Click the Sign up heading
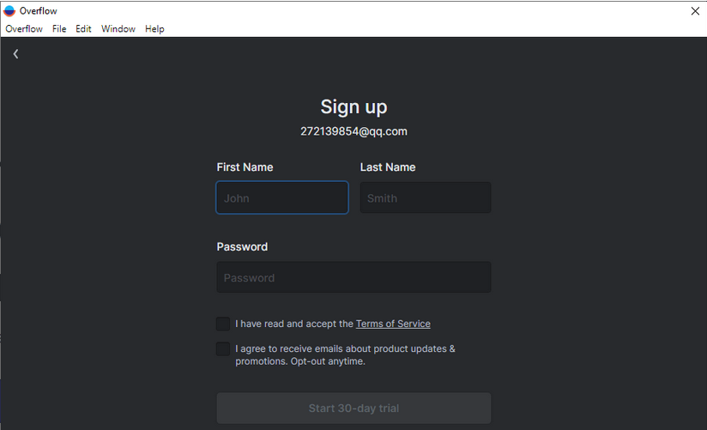This screenshot has height=430, width=707. pos(353,107)
